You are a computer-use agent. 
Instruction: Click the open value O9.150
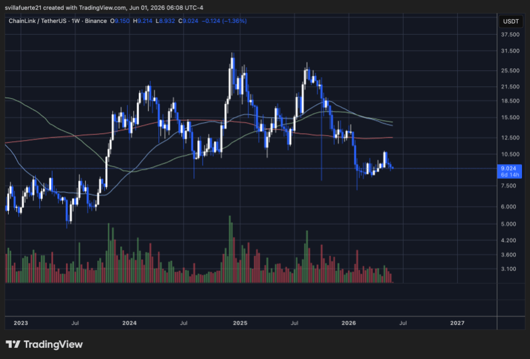coord(120,21)
